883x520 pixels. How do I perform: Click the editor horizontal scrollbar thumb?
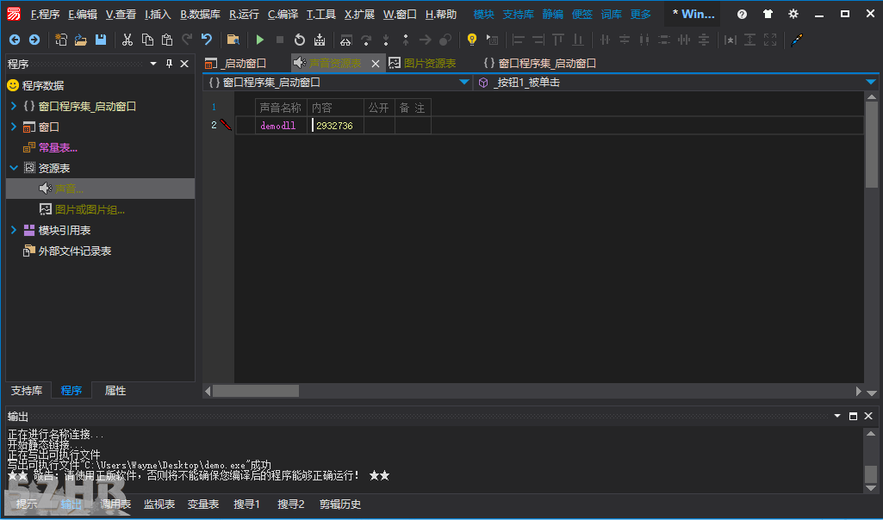[x=256, y=391]
